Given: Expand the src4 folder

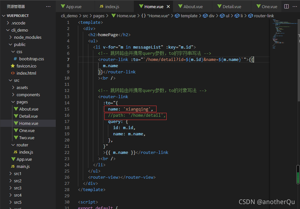Looking at the screenshot, I should (11, 195).
